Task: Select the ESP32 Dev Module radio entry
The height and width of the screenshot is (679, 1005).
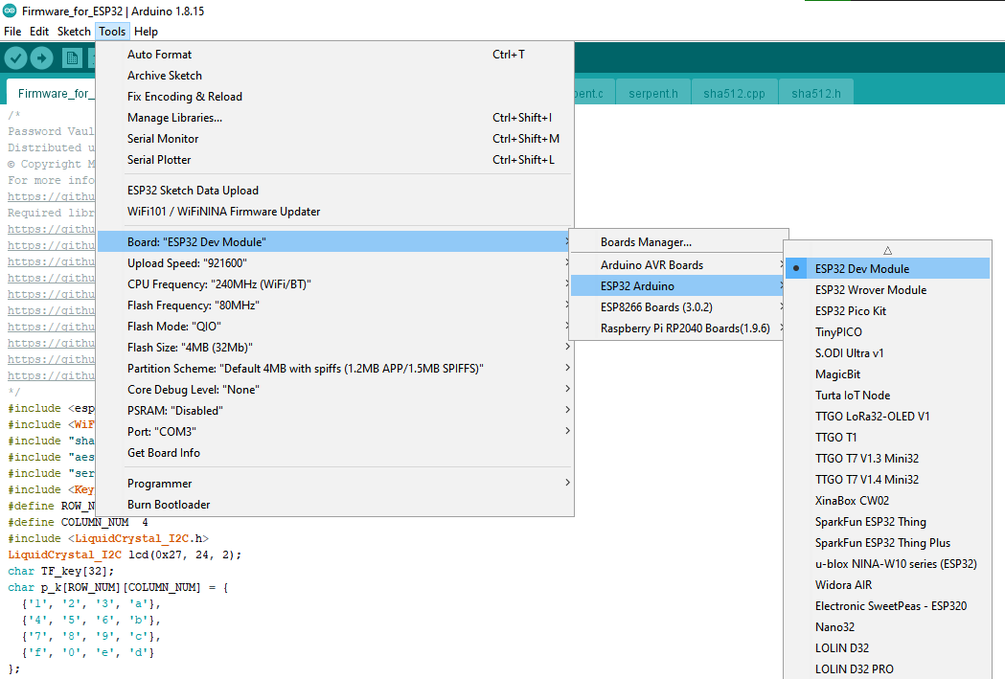Action: 856,268
